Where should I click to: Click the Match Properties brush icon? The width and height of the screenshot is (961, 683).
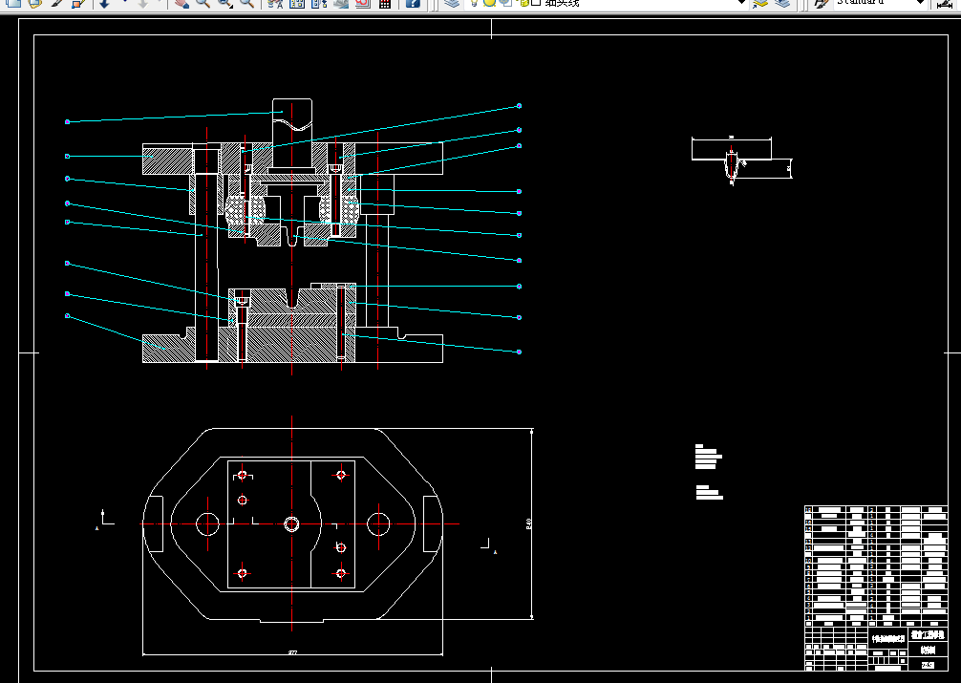(57, 3)
